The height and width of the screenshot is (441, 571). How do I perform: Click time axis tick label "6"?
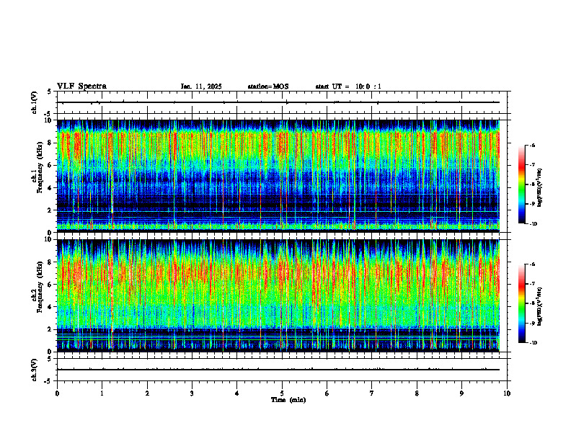[x=327, y=393]
